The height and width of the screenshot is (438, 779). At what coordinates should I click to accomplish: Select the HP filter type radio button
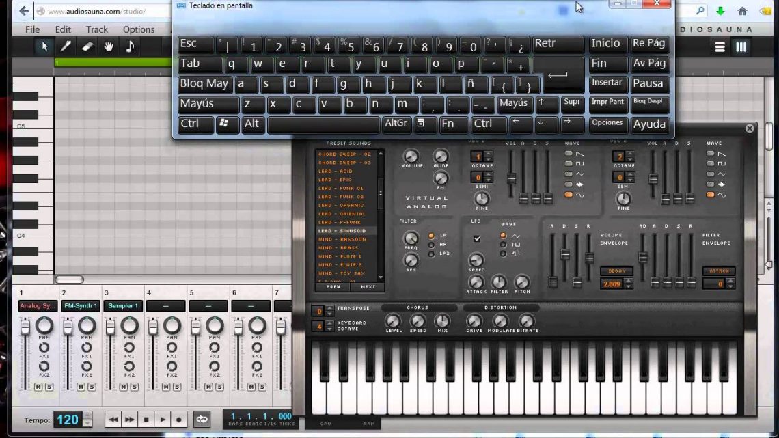point(431,245)
